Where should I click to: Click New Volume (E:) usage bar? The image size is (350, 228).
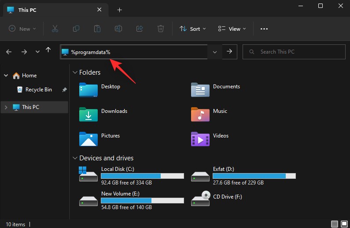tap(142, 201)
